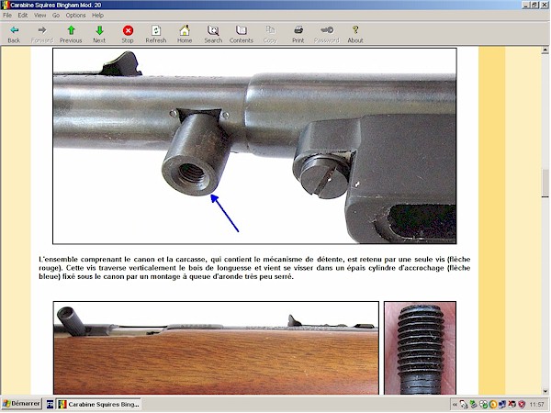Click the network computers tray icon

tap(502, 404)
